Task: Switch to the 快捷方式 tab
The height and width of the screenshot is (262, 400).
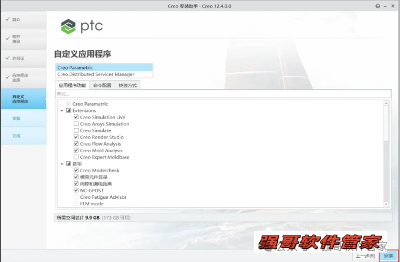Action: click(127, 85)
